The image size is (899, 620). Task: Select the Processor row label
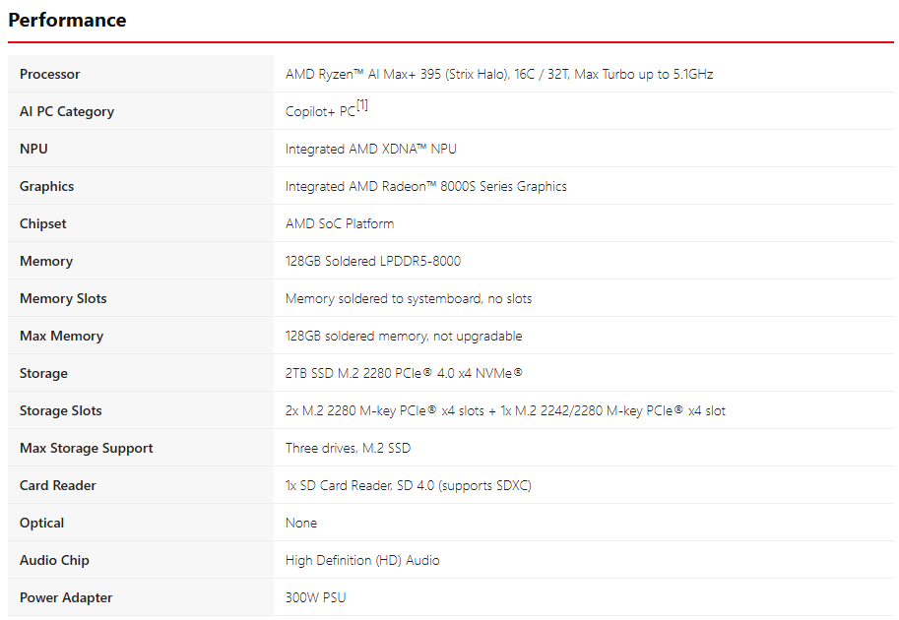click(x=50, y=74)
